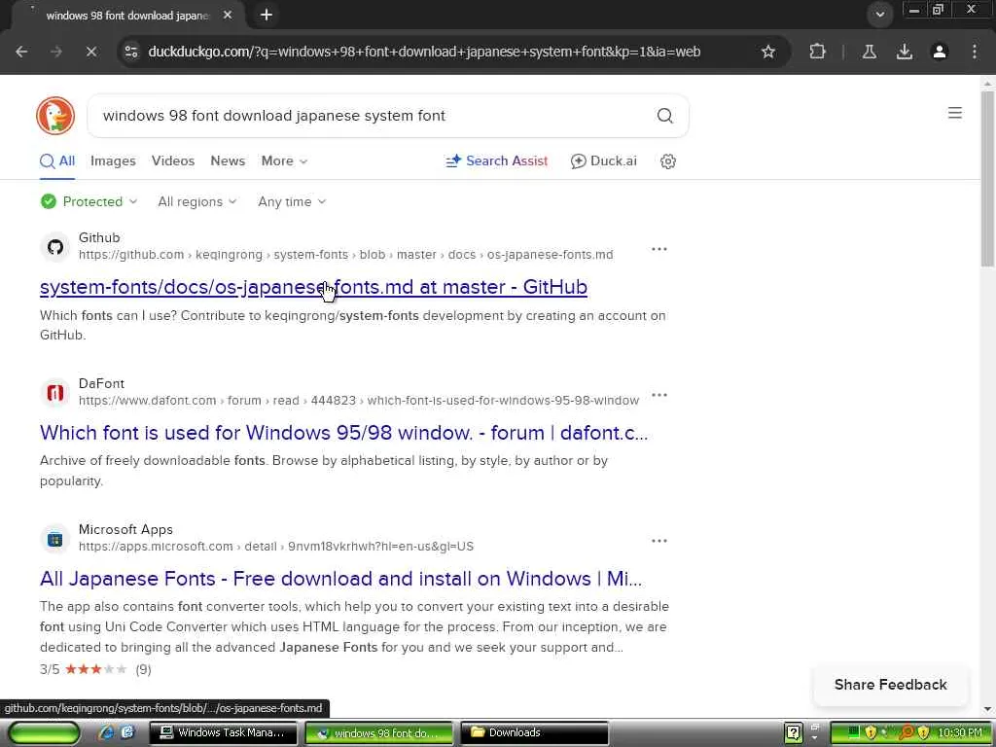Open more options for the DaFont result
The image size is (996, 747).
click(659, 395)
